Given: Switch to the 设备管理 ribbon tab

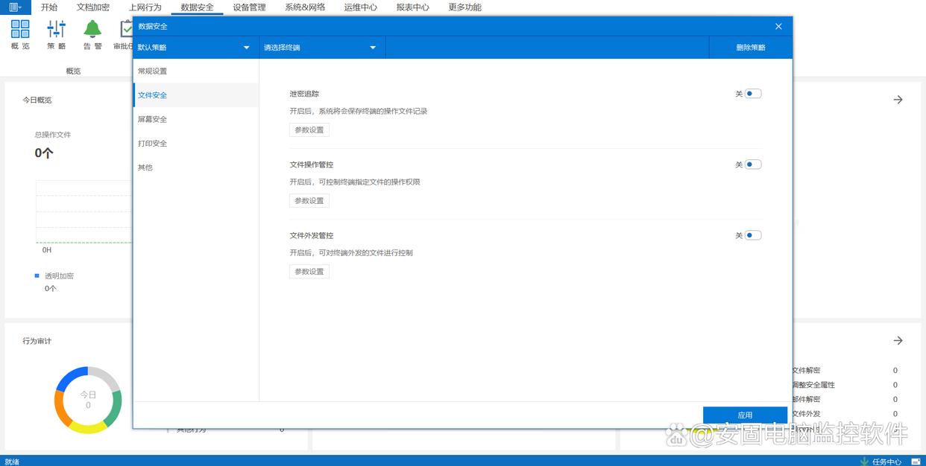Looking at the screenshot, I should tap(249, 7).
